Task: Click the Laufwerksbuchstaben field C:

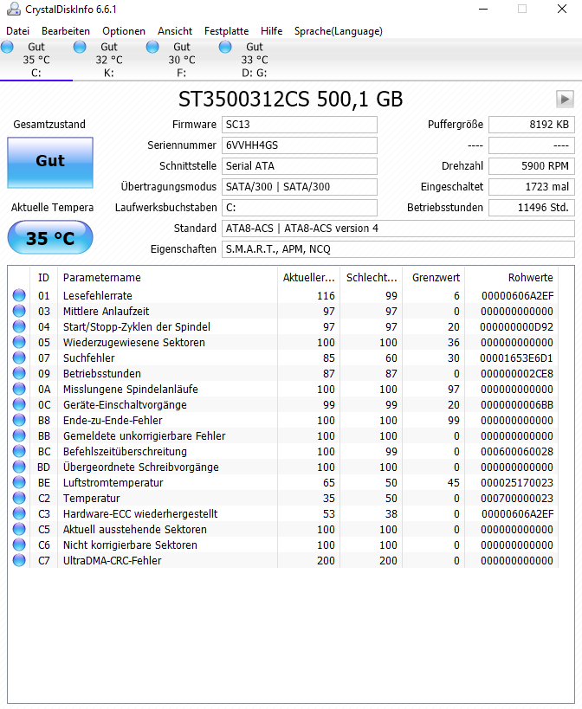Action: (300, 208)
